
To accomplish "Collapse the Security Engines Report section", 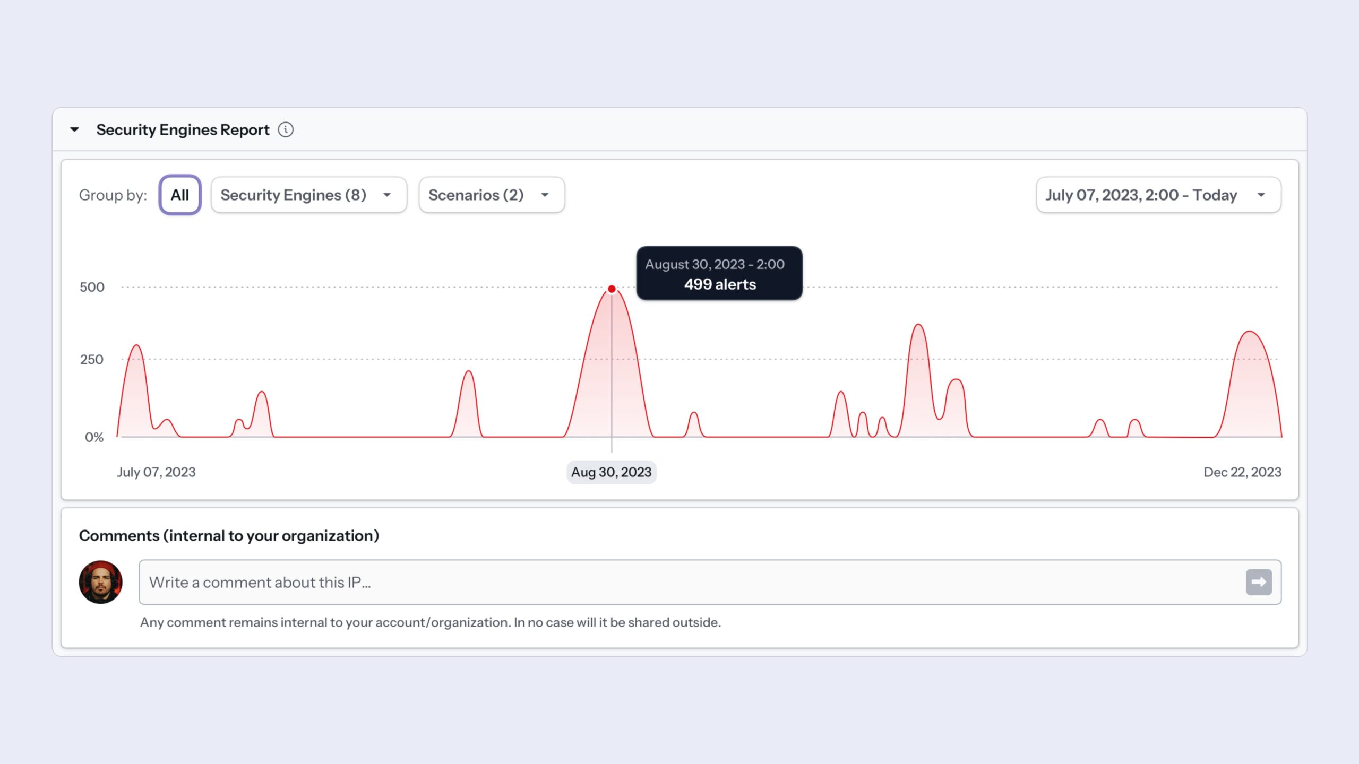I will [74, 129].
